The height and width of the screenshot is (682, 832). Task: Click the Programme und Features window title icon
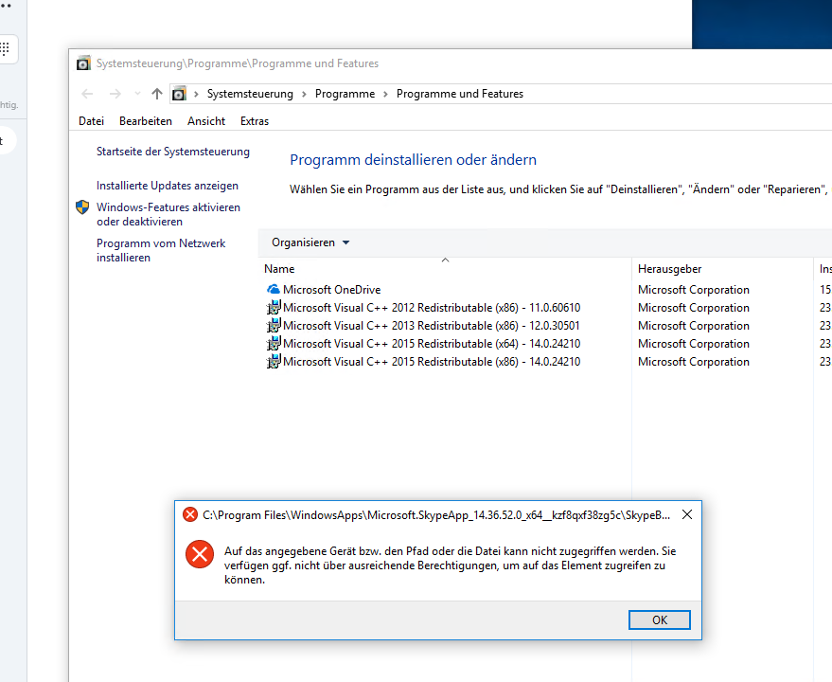coord(83,63)
